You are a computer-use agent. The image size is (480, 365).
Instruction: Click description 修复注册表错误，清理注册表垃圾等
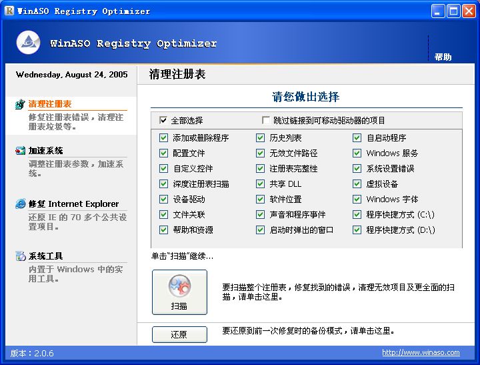click(x=76, y=121)
